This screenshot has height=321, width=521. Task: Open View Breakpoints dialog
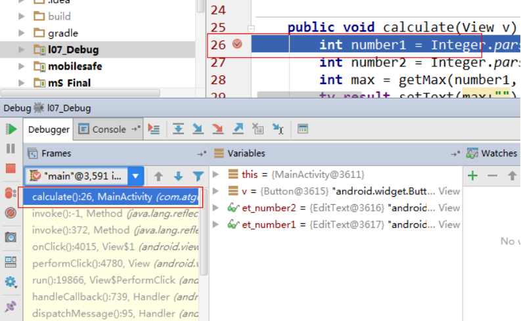[x=11, y=193]
